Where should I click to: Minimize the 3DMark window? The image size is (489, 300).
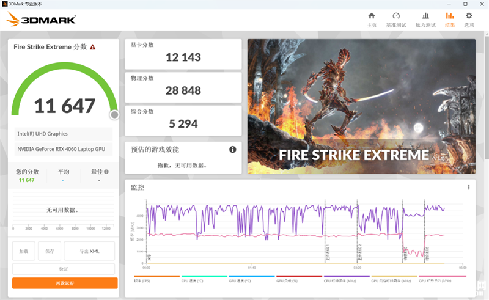449,4
